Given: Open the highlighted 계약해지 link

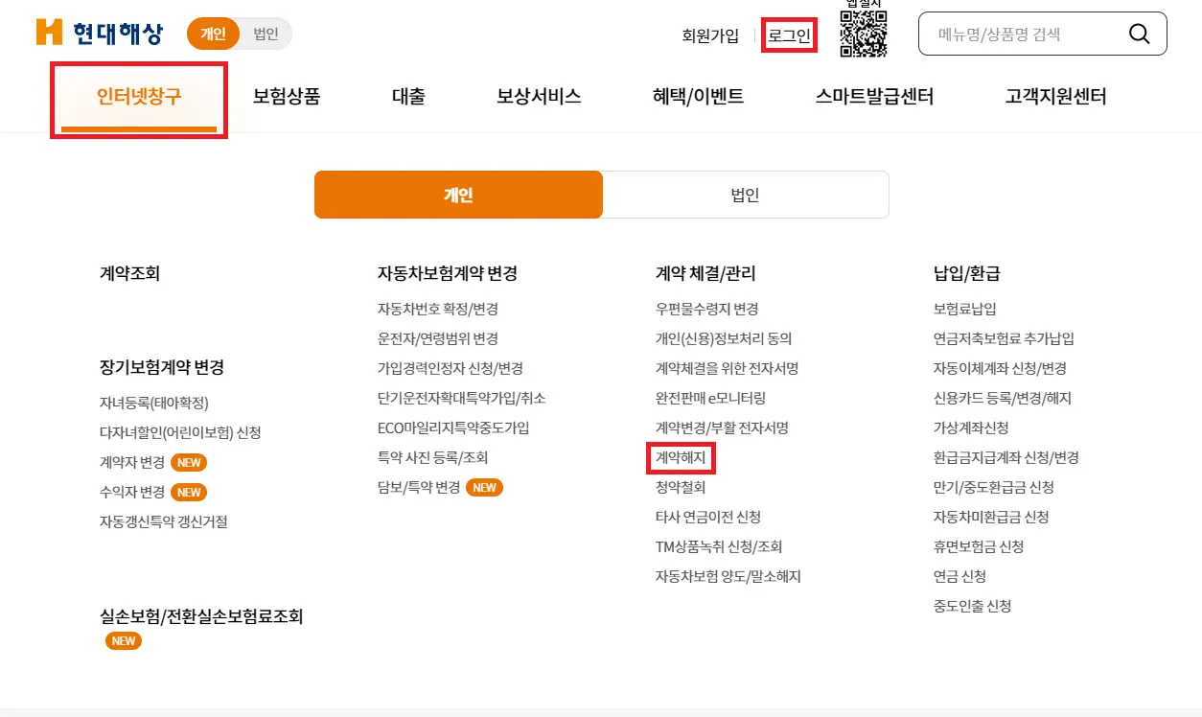Looking at the screenshot, I should click(680, 457).
